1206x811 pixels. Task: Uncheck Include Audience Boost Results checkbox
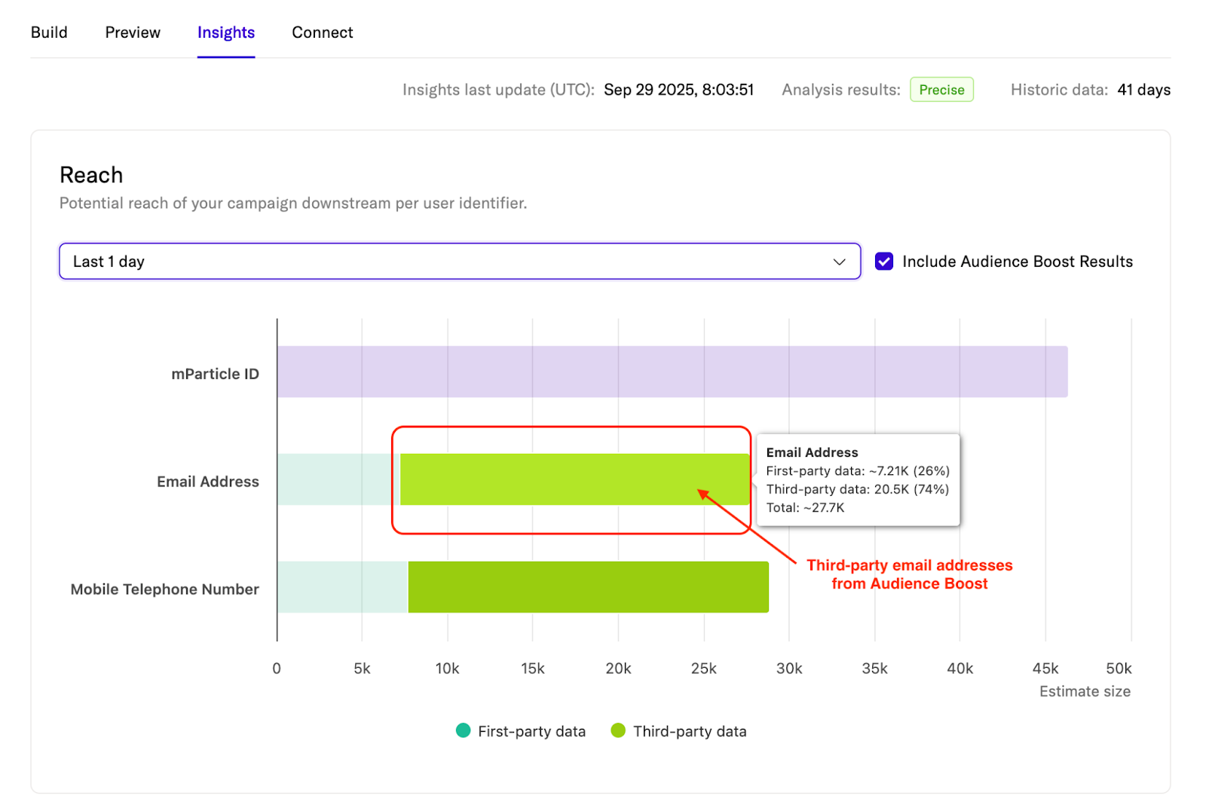click(x=884, y=262)
